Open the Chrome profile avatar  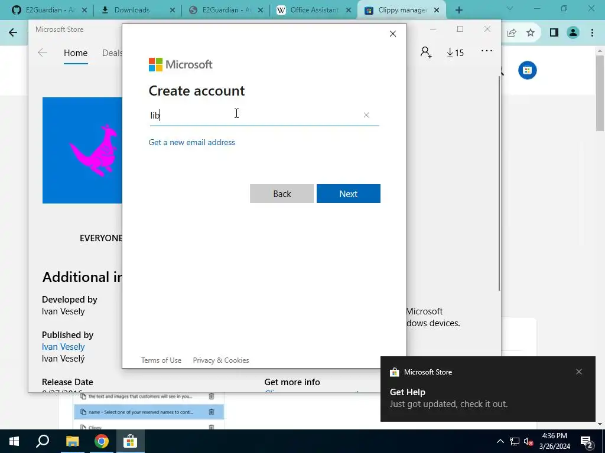pyautogui.click(x=573, y=33)
